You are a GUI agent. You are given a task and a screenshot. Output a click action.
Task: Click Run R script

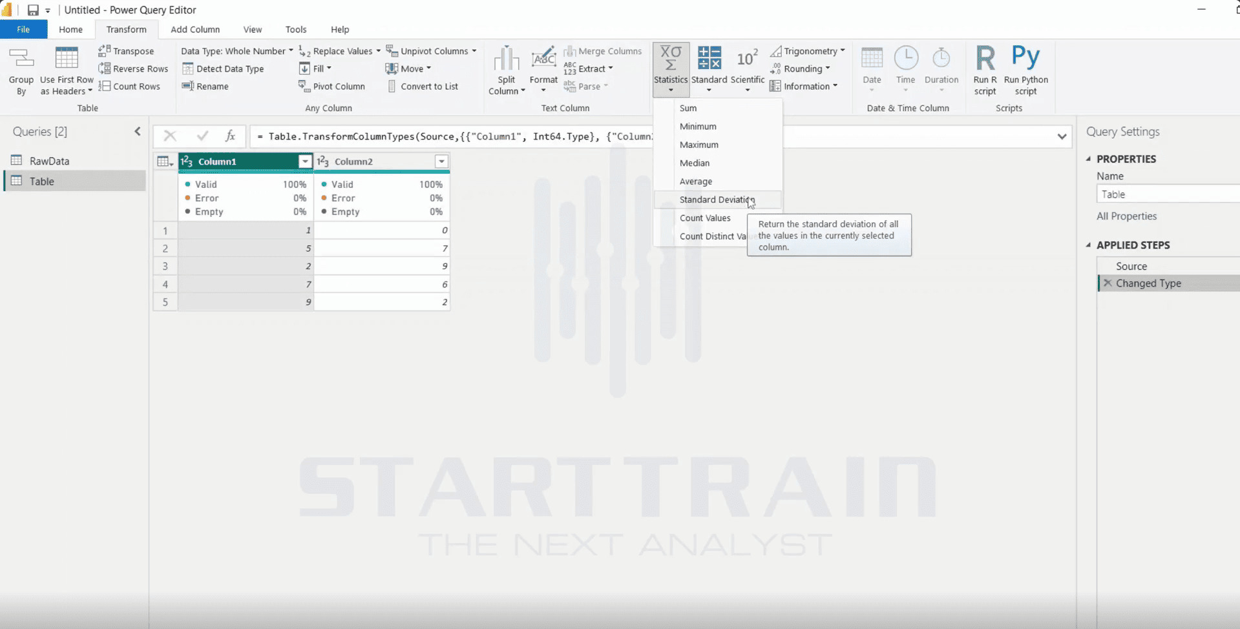click(985, 71)
